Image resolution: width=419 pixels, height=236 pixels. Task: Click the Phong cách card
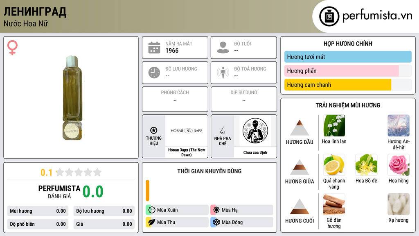175,99
